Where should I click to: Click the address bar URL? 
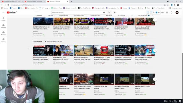point(24,5)
